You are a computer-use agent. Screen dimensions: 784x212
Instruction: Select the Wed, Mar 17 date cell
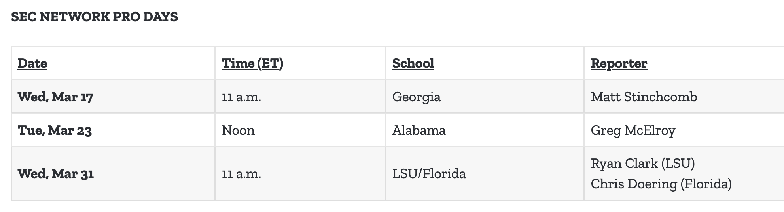pyautogui.click(x=55, y=97)
